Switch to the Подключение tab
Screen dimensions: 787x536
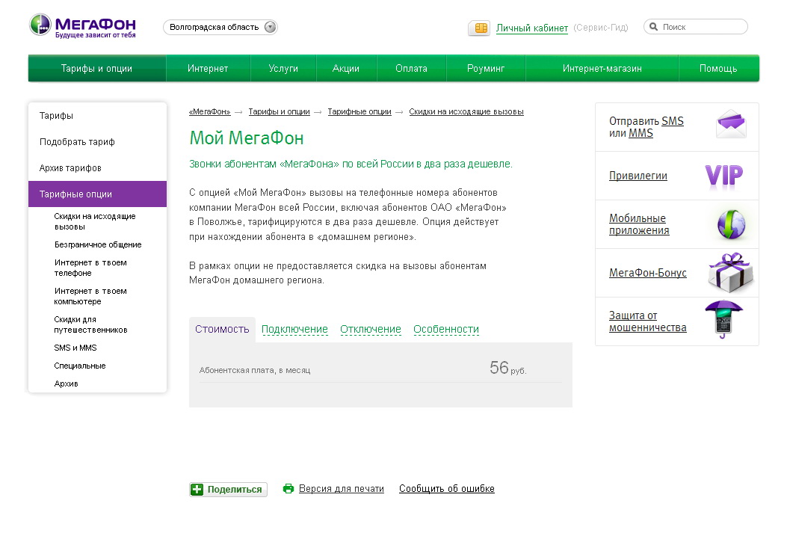click(x=294, y=330)
